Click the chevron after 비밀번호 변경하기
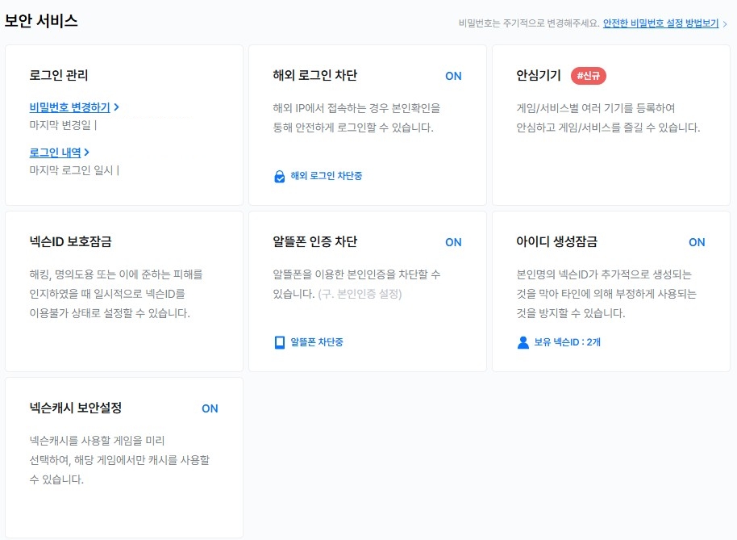The image size is (737, 540). pyautogui.click(x=117, y=107)
